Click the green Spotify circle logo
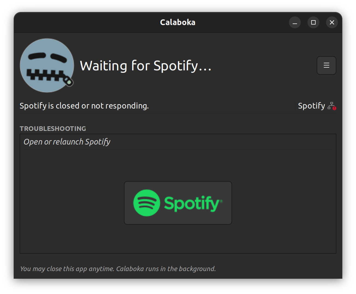This screenshot has width=356, height=294. [147, 203]
